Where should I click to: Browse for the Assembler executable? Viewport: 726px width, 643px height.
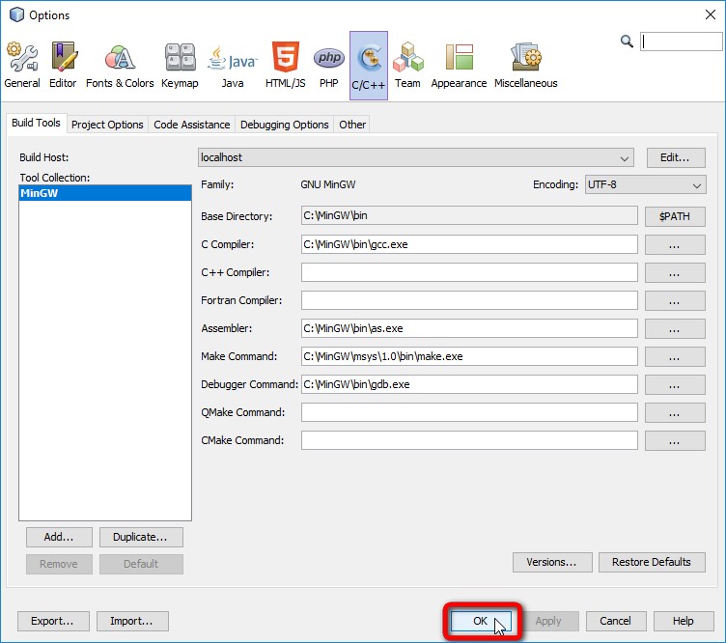click(x=675, y=328)
